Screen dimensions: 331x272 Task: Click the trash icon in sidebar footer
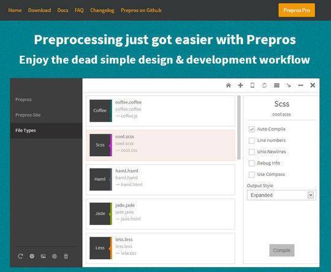66,256
